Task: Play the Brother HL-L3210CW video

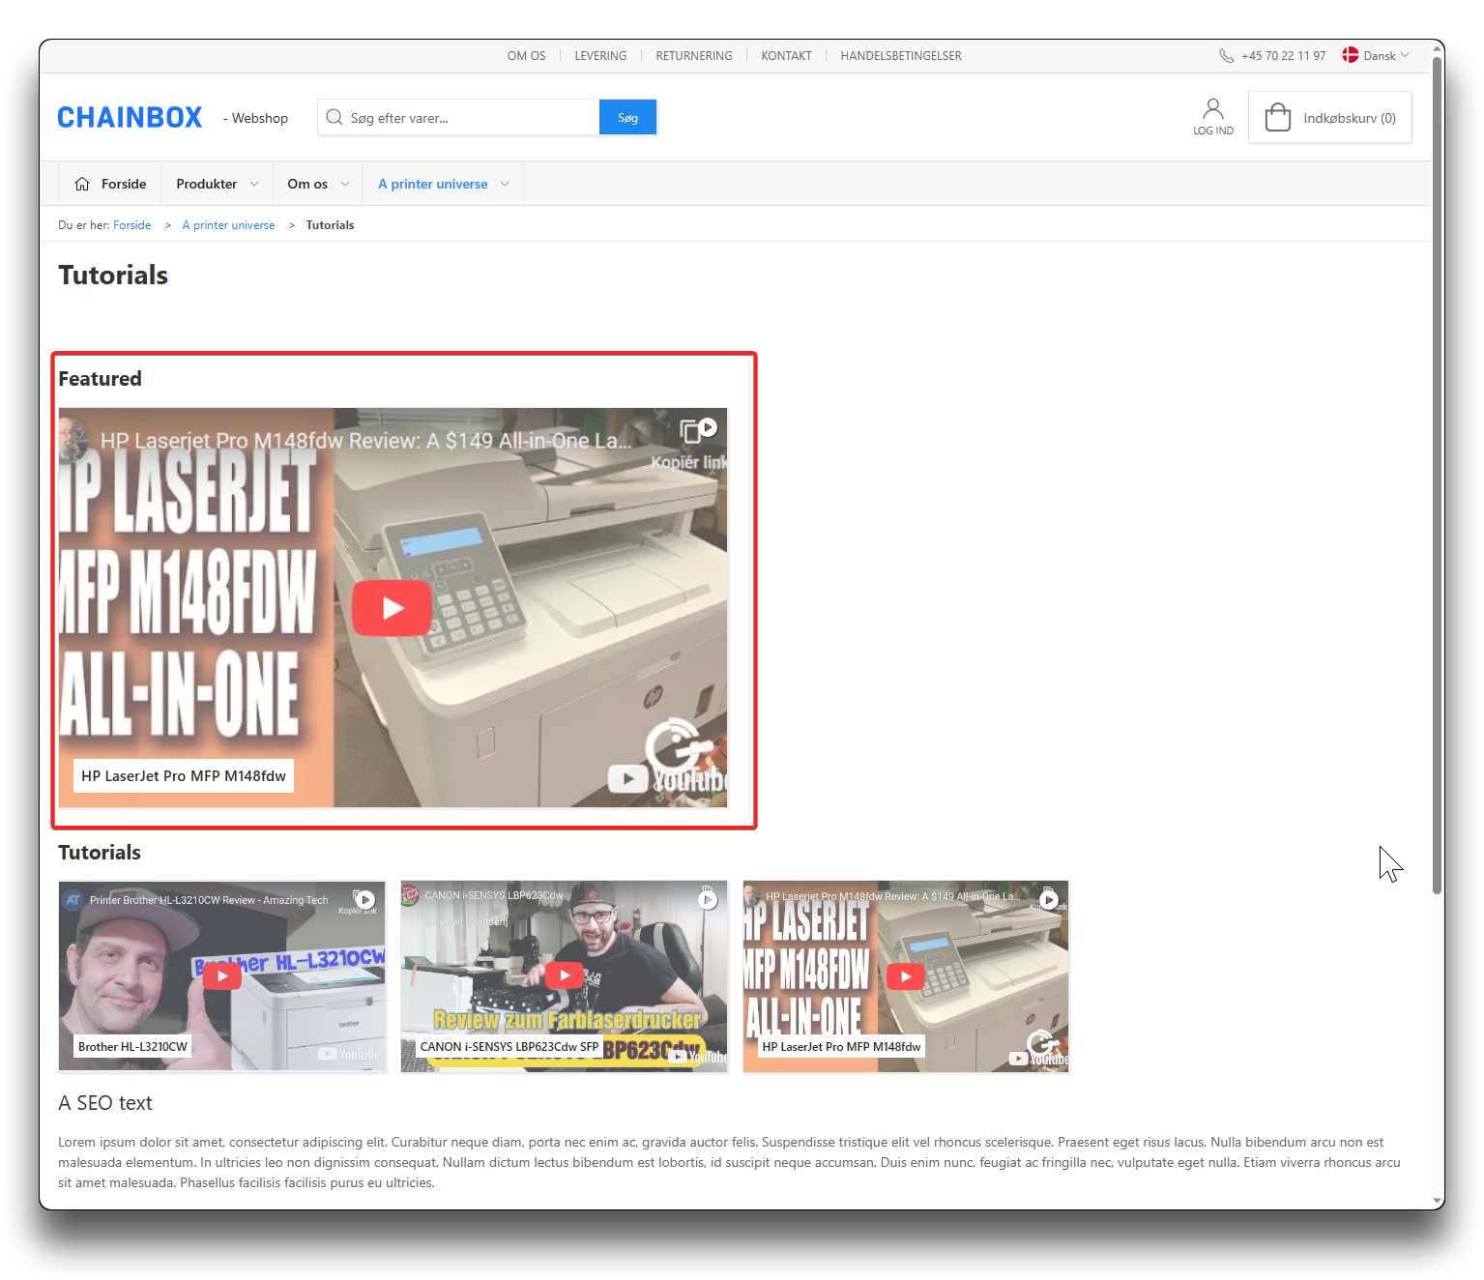Action: tap(222, 975)
